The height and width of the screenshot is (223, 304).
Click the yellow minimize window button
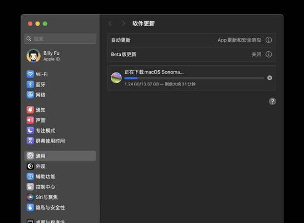click(38, 23)
